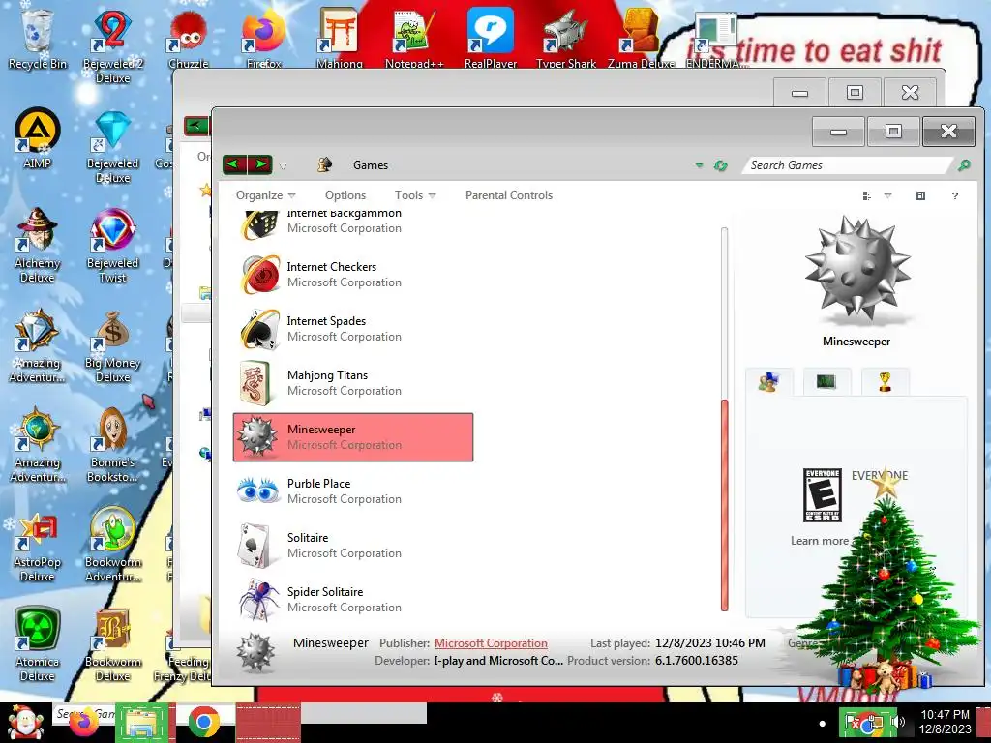Maximize the background window
991x743 pixels.
pos(855,93)
